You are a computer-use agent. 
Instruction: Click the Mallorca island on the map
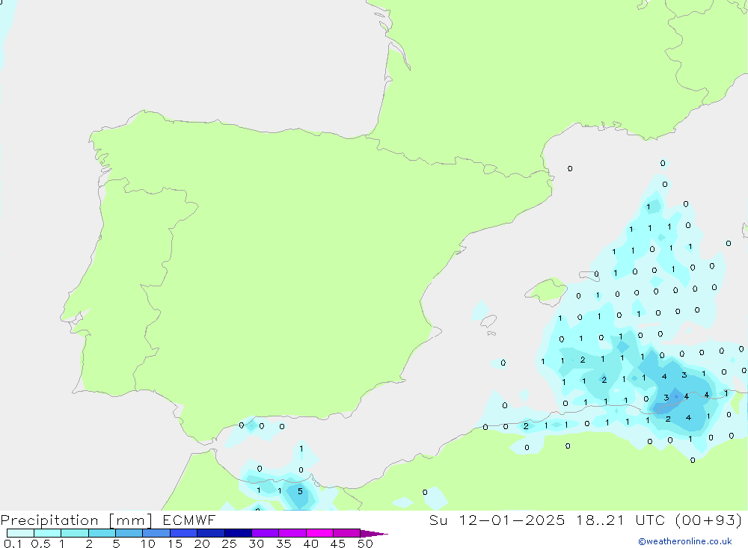point(547,290)
